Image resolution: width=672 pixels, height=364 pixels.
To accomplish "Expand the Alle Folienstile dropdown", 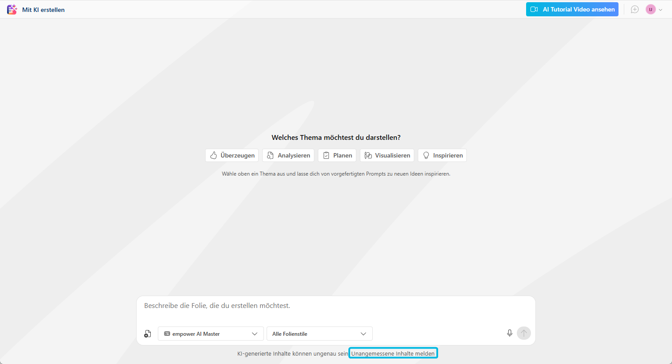I will [x=320, y=334].
